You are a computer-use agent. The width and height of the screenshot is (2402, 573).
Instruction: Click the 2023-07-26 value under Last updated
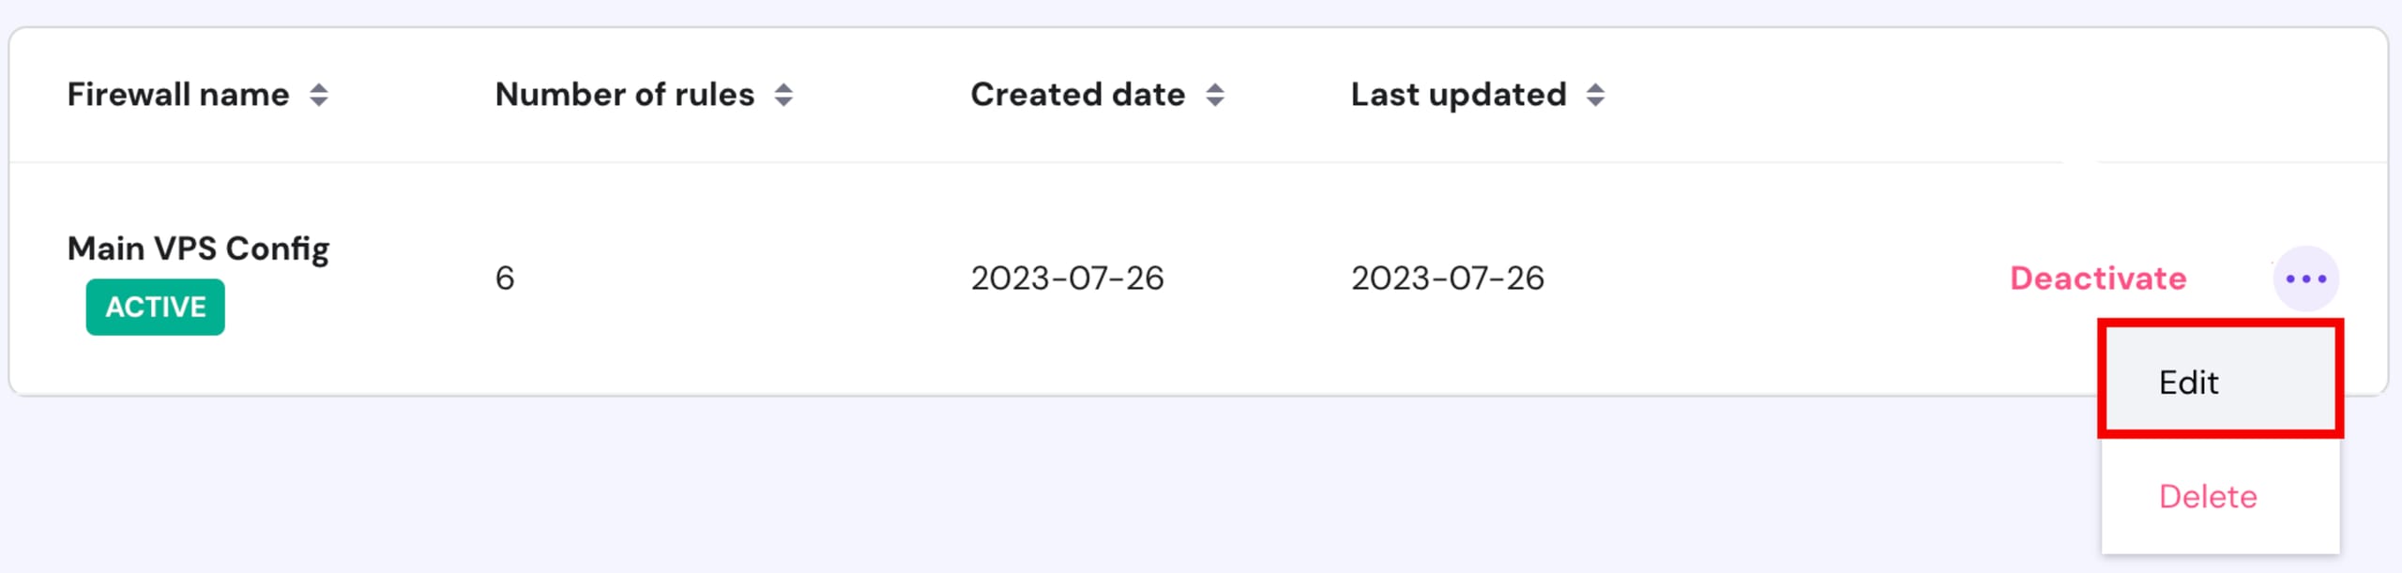click(x=1447, y=279)
